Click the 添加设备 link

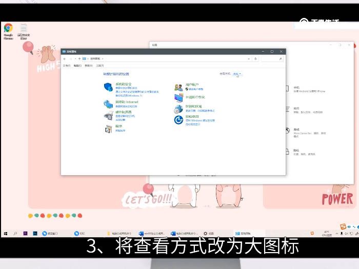120,120
